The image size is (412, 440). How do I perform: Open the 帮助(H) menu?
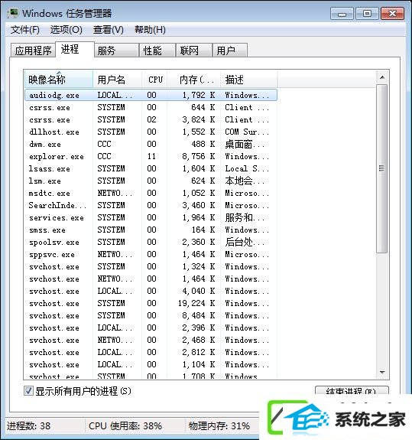pyautogui.click(x=150, y=30)
